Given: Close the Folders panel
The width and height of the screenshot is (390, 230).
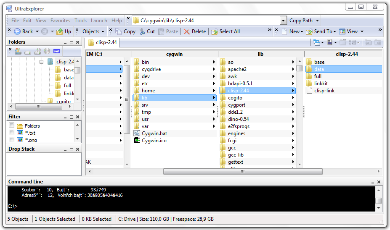Looking at the screenshot, I should click(77, 42).
